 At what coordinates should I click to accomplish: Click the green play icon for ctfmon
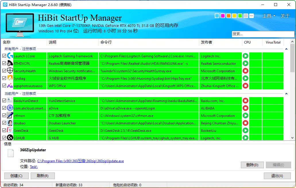tap(245, 115)
